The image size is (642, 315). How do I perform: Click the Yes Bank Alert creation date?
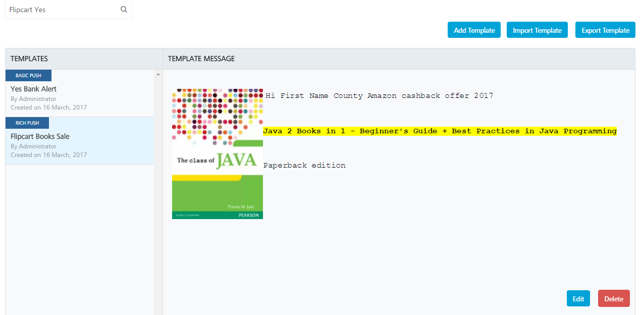(x=48, y=108)
